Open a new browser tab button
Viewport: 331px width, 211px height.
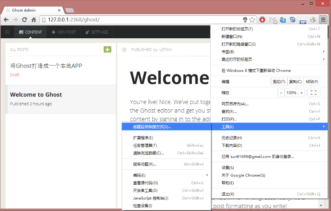pyautogui.click(x=69, y=10)
